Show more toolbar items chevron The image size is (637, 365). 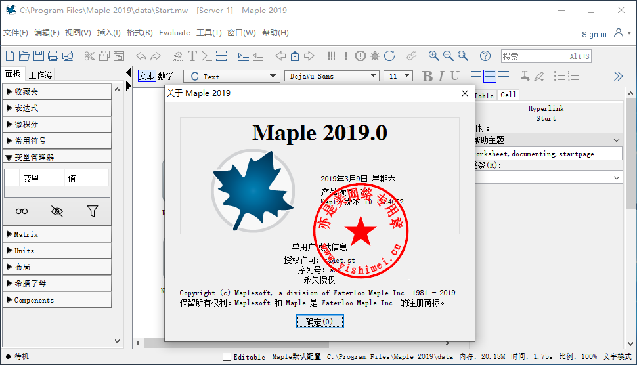click(x=619, y=76)
